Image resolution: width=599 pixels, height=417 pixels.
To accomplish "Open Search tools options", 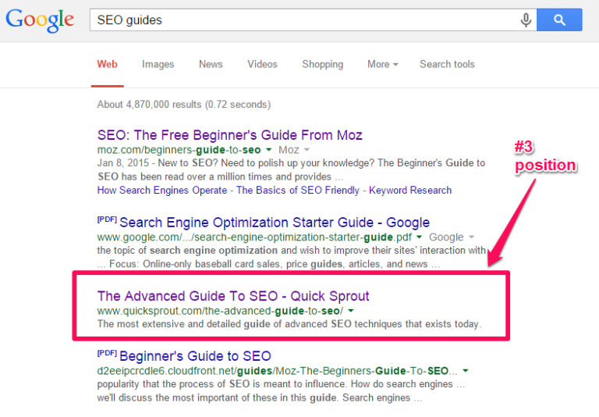I will point(447,64).
